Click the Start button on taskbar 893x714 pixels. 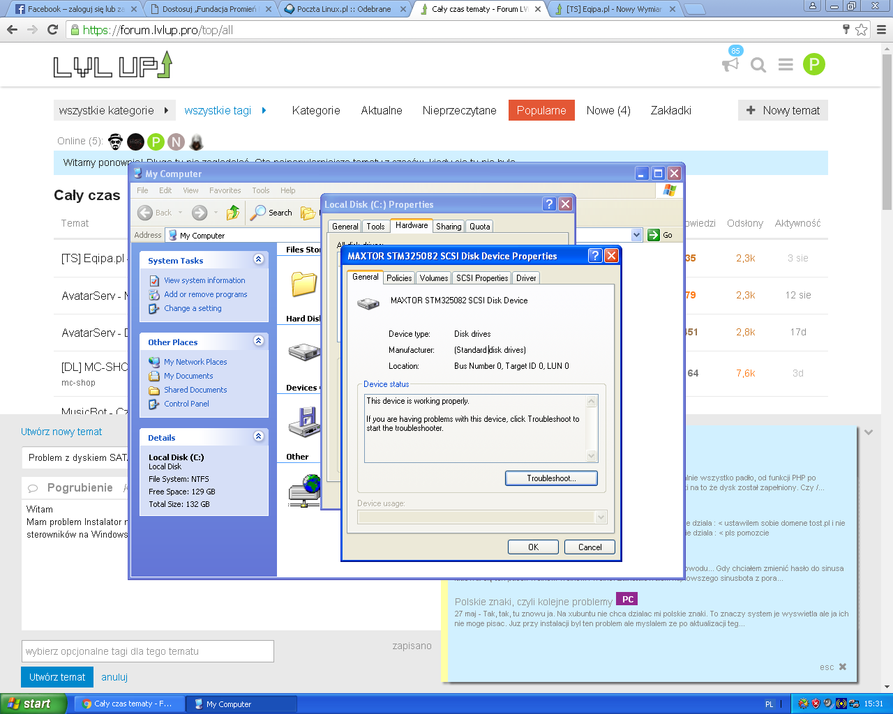[33, 704]
